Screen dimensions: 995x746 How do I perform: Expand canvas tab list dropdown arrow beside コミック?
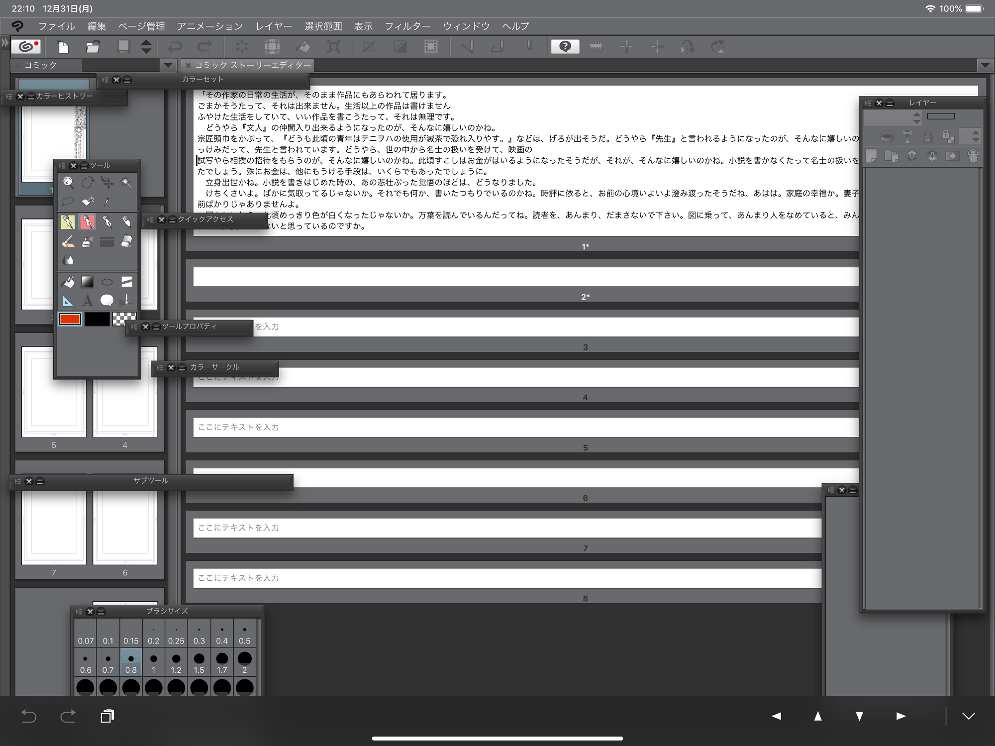tap(168, 65)
